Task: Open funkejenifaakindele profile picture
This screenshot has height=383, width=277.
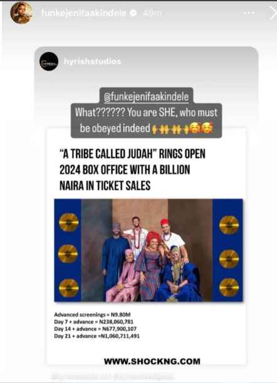Action: [21, 13]
